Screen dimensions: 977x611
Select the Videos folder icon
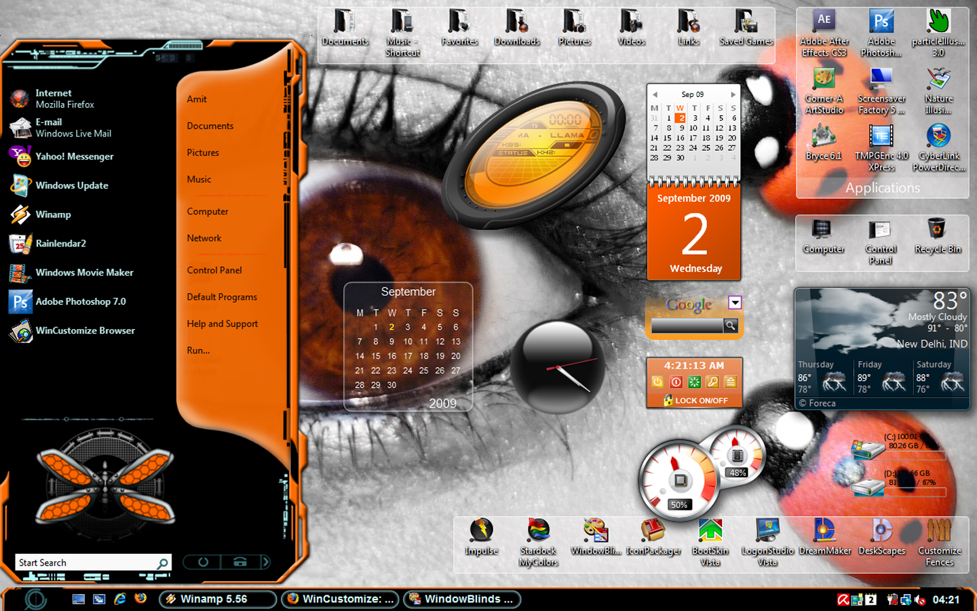click(x=632, y=27)
